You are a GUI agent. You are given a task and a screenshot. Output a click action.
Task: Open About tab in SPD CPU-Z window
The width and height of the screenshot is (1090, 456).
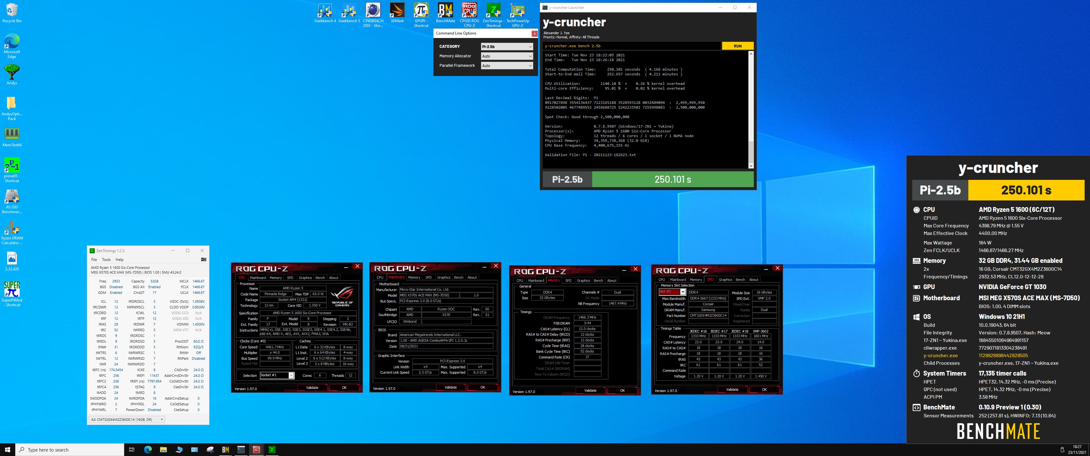click(x=753, y=280)
